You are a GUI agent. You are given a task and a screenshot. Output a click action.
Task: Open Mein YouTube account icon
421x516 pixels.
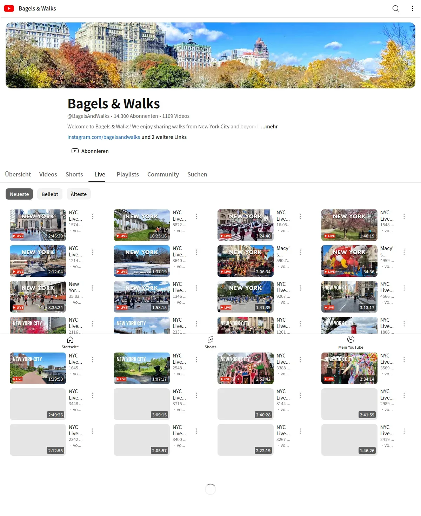(351, 339)
